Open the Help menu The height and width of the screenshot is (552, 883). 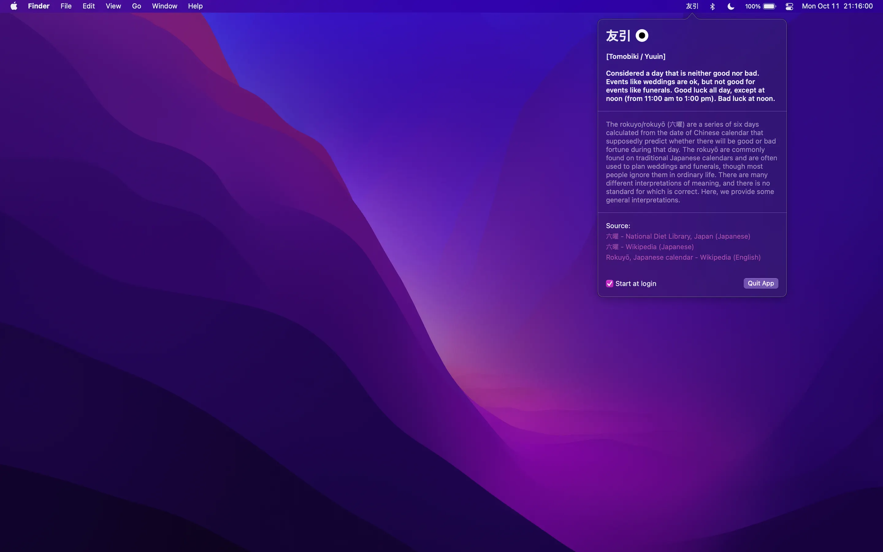[x=195, y=6]
